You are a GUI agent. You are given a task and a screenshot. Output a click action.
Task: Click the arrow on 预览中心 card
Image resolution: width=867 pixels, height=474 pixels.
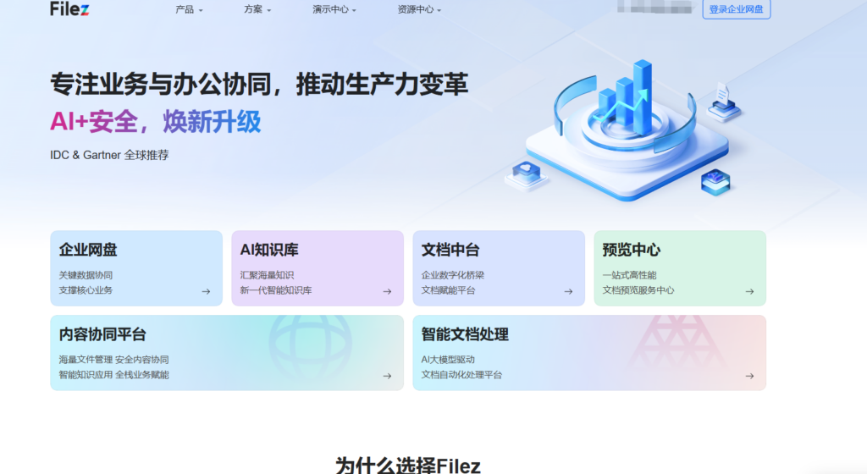(750, 291)
